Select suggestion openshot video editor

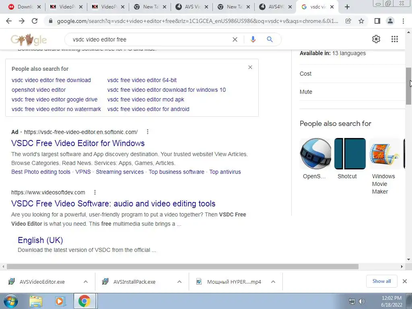point(39,90)
